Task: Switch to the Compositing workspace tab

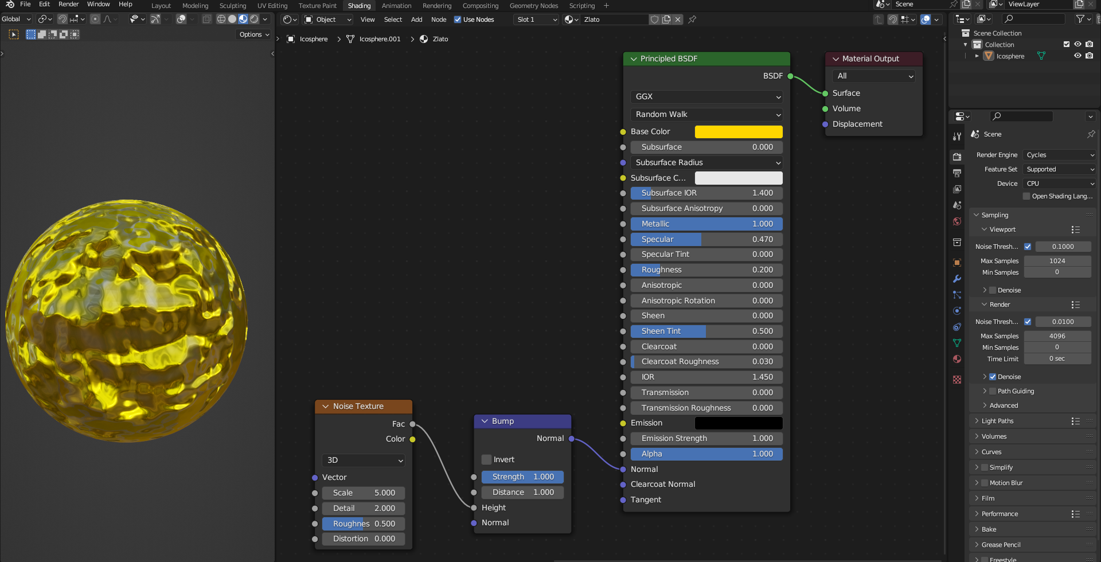Action: point(480,6)
